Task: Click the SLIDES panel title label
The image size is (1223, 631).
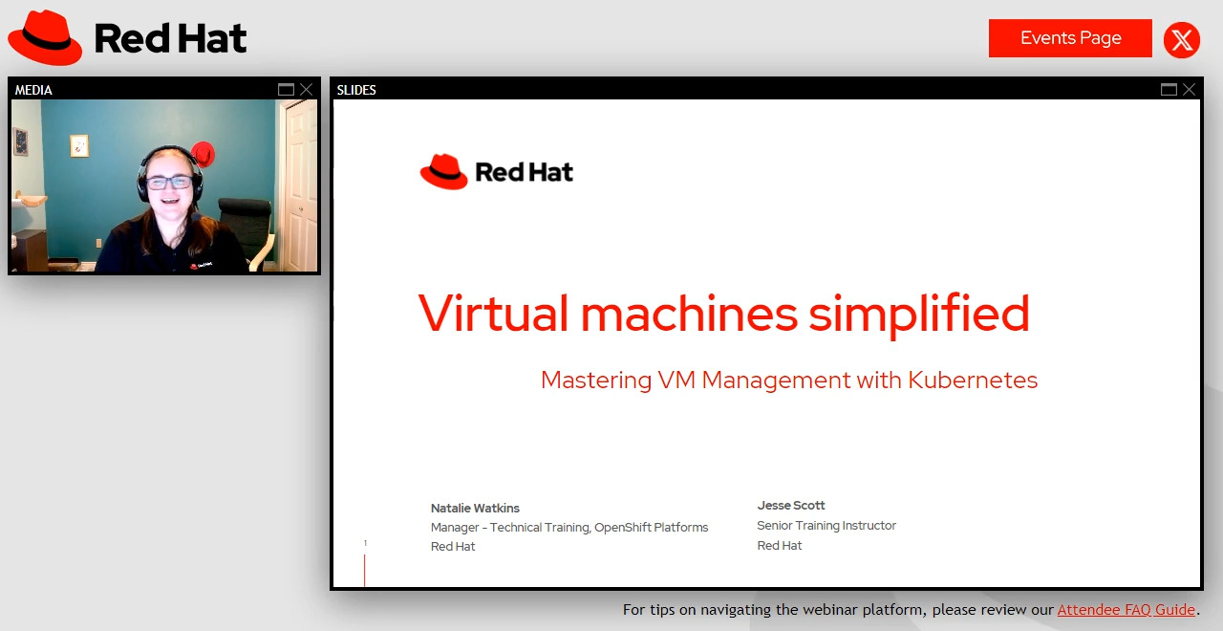Action: point(356,90)
